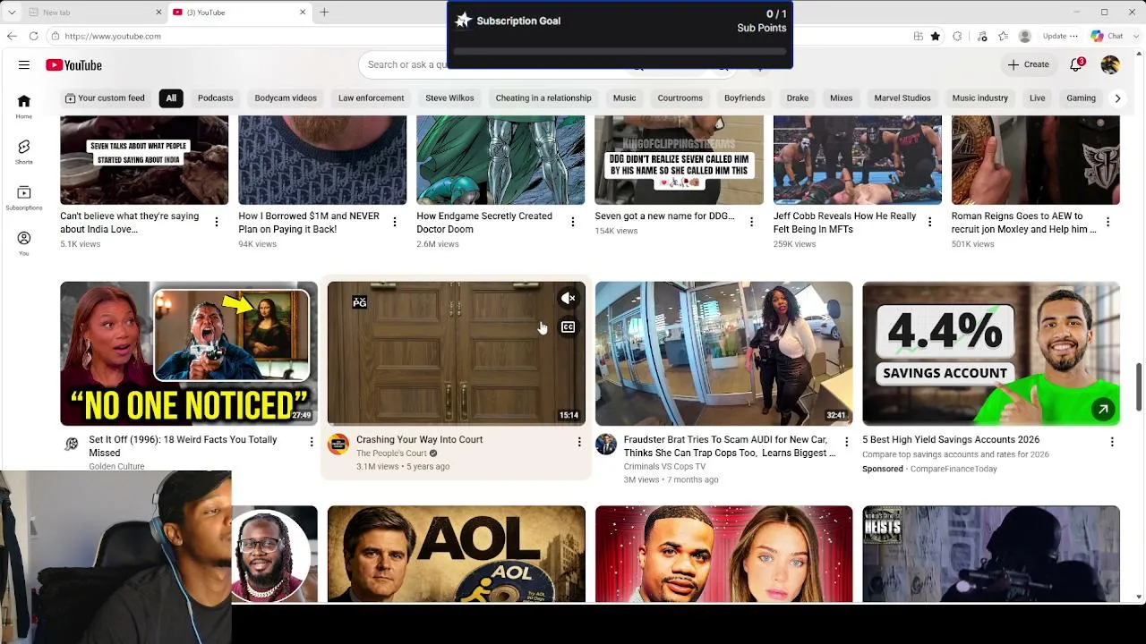Image resolution: width=1146 pixels, height=644 pixels.
Task: Open the split screen icon in address bar
Action: click(918, 36)
